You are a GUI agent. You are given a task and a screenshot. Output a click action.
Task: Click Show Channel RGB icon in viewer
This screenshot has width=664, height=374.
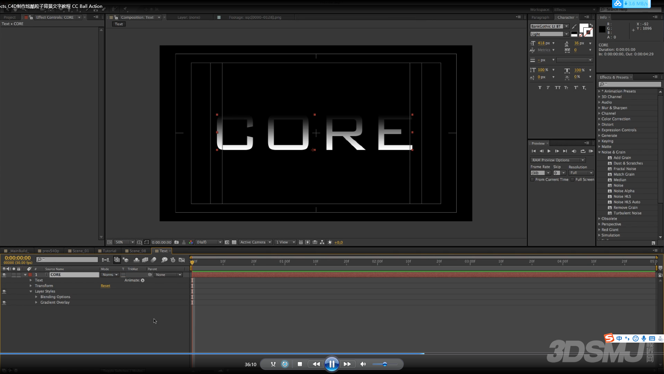coord(191,242)
